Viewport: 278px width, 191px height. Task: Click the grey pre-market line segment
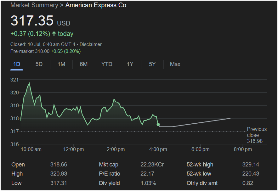point(201,122)
